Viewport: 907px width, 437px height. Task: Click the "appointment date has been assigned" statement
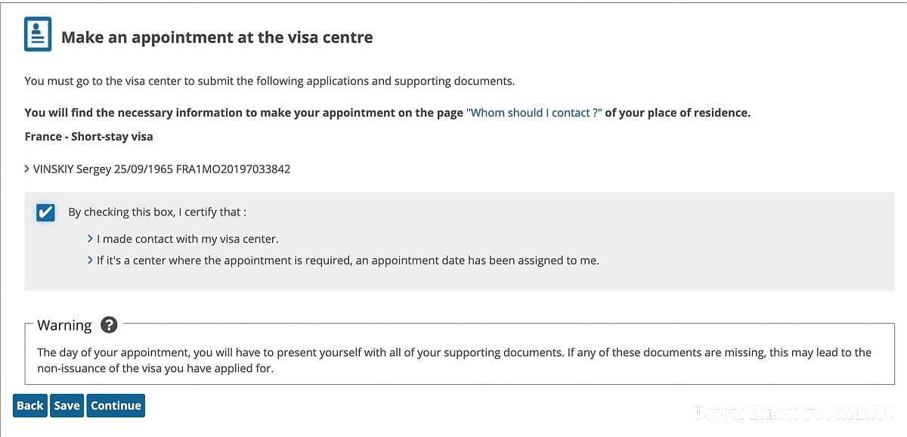click(348, 260)
